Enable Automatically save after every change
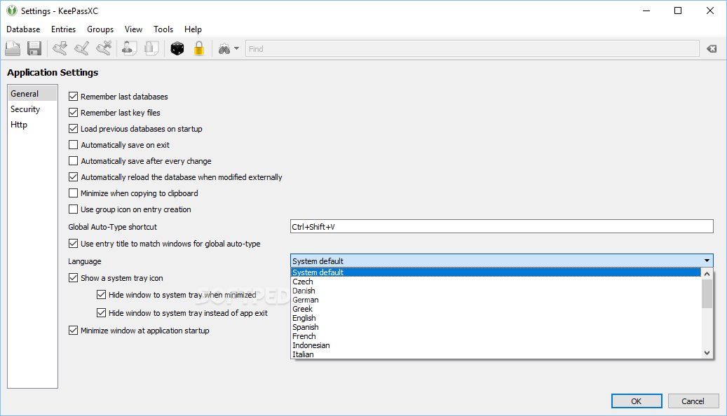Viewport: 727px width, 416px height. [73, 161]
